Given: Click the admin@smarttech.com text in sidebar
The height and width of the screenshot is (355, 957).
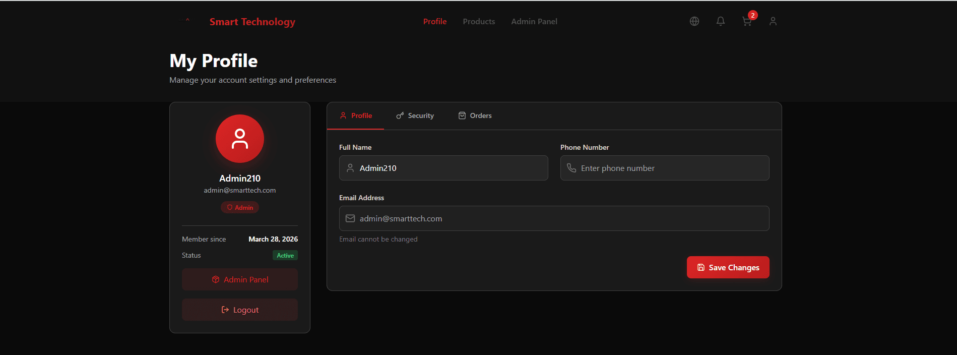Looking at the screenshot, I should [x=240, y=190].
